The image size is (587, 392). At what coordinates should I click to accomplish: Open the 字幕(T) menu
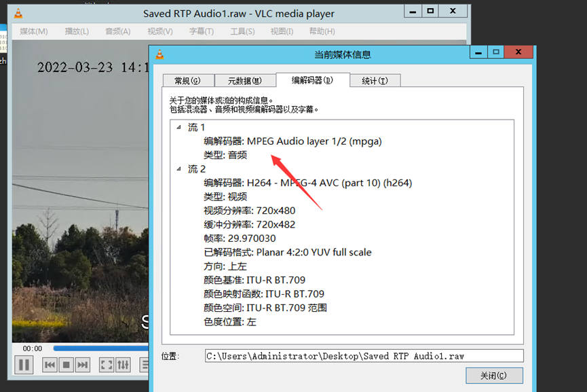[202, 31]
